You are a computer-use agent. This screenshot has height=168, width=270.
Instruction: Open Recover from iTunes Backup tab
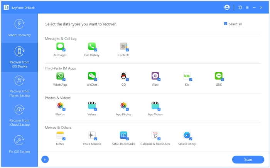(19, 86)
